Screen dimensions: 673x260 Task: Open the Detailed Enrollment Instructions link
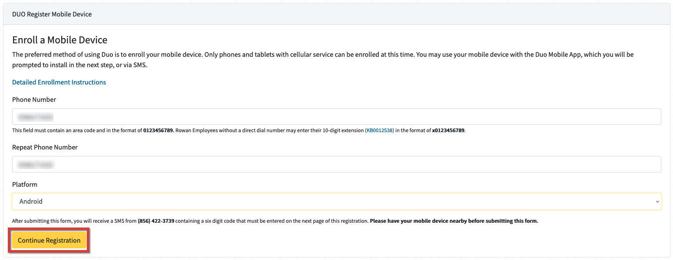[59, 82]
